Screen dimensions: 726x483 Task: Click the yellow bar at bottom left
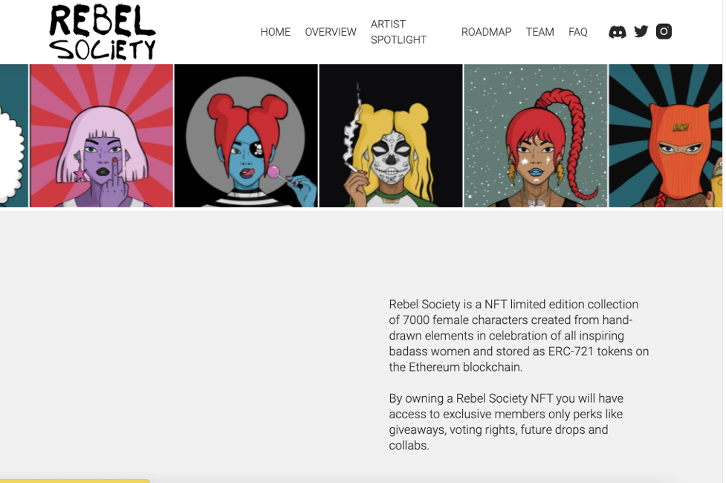[x=74, y=482]
